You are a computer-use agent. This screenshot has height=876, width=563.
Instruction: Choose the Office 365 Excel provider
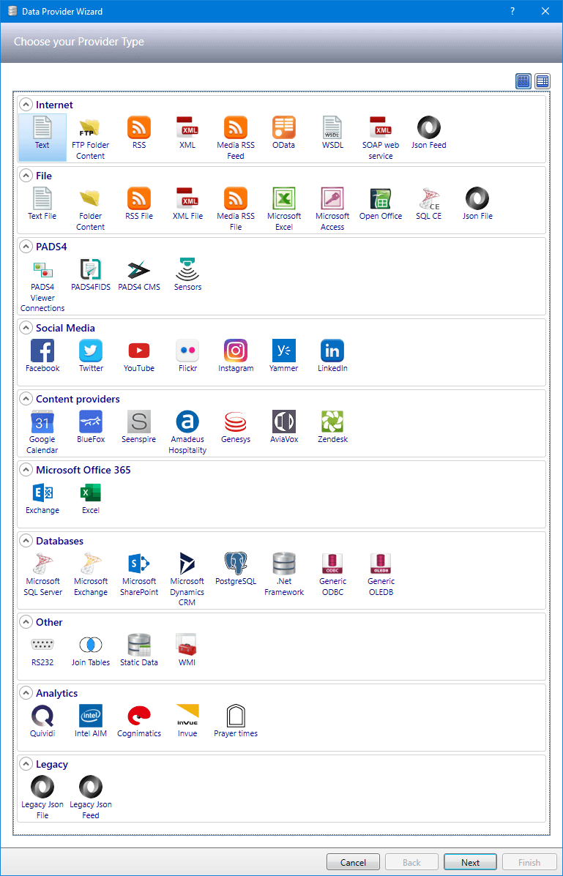[x=91, y=498]
